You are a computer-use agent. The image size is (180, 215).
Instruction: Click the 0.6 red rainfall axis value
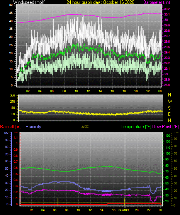[16, 168]
